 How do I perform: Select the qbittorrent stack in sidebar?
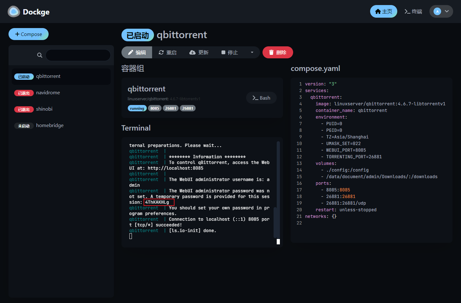tap(61, 76)
